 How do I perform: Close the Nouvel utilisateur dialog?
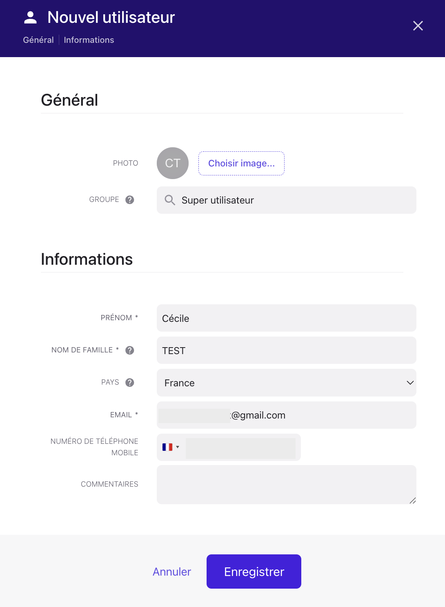click(x=418, y=26)
